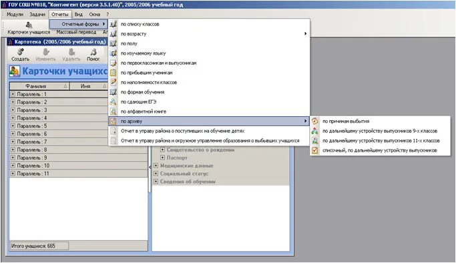This screenshot has width=456, height=263.
Task: Open the Отчеты menu
Action: coord(60,14)
